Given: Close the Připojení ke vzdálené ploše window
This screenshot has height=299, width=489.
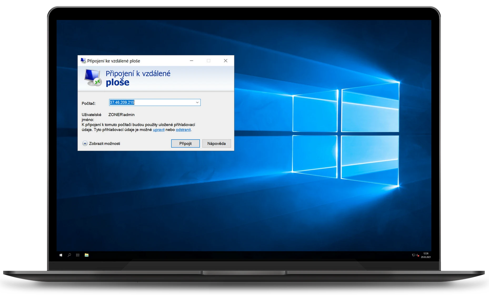Looking at the screenshot, I should tap(226, 61).
